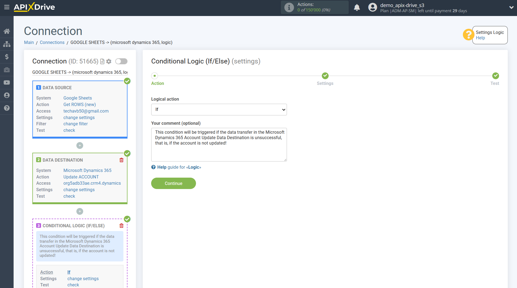Click techavb50@gmail.com access link
Screen dimensions: 517x288
pos(86,111)
